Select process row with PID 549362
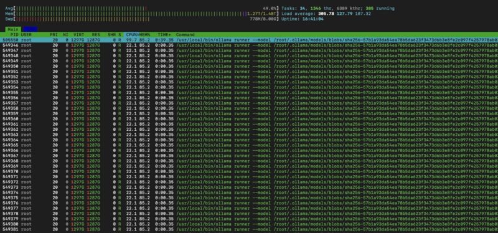Viewport: 498px width, 233px height. coord(249,129)
